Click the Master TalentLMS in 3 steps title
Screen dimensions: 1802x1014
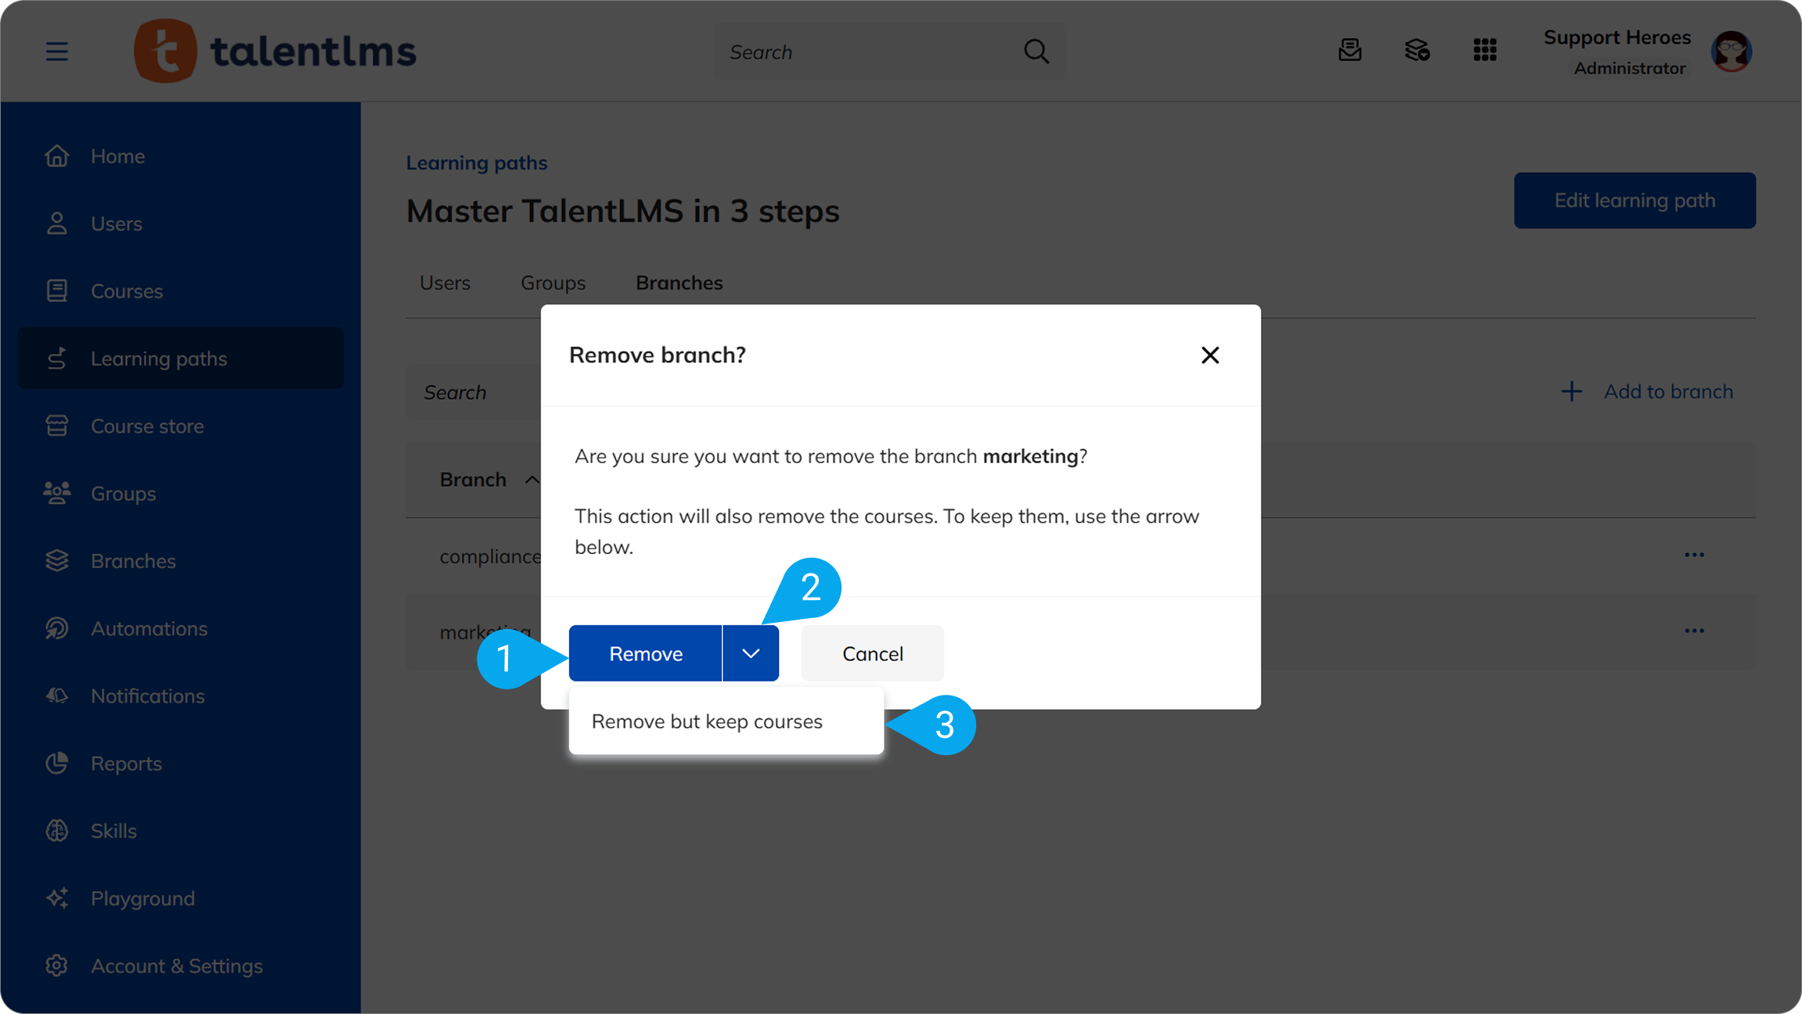tap(622, 211)
